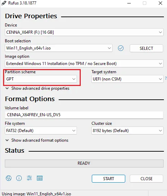
Task: Click the 'Volume label' label text
Action: tap(17, 108)
